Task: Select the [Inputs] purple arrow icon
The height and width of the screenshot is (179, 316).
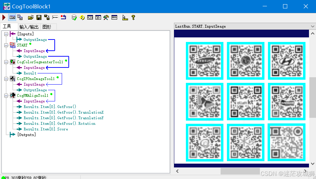Action: [x=13, y=34]
